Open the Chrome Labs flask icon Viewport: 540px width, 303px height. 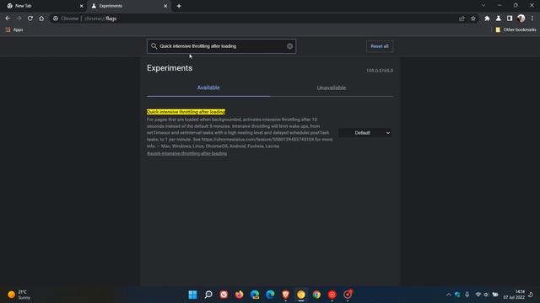coord(499,19)
